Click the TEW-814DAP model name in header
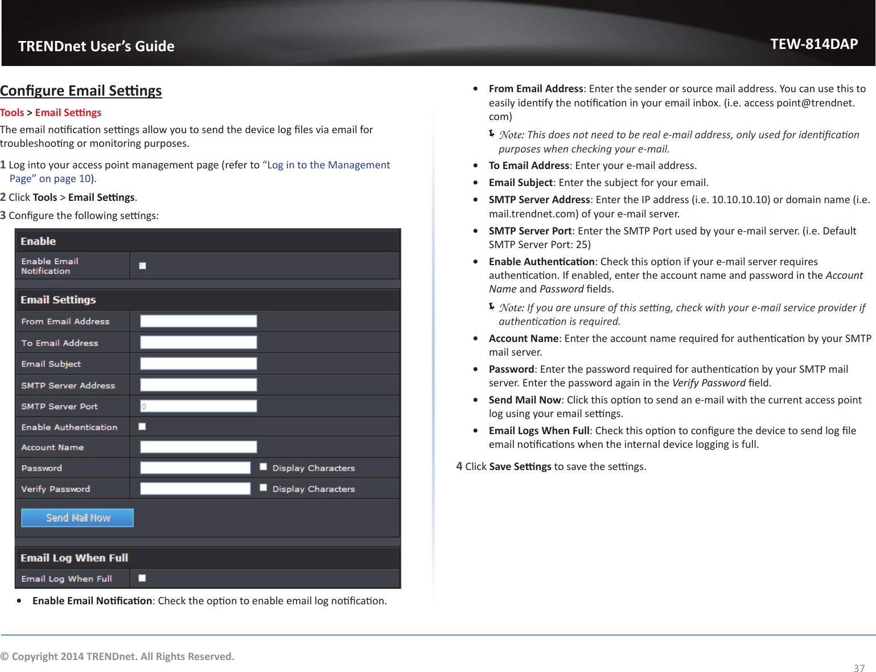This screenshot has width=876, height=672. tap(814, 44)
